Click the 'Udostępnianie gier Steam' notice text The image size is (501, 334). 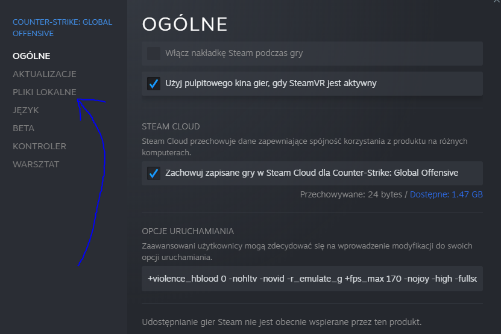click(x=282, y=322)
